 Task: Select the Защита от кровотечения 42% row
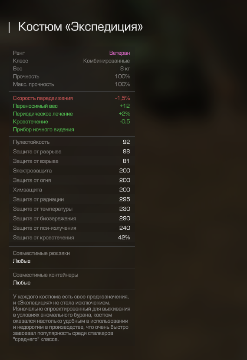coord(72,238)
